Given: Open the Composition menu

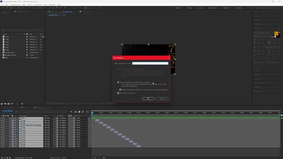Looking at the screenshot, I should point(15,4).
